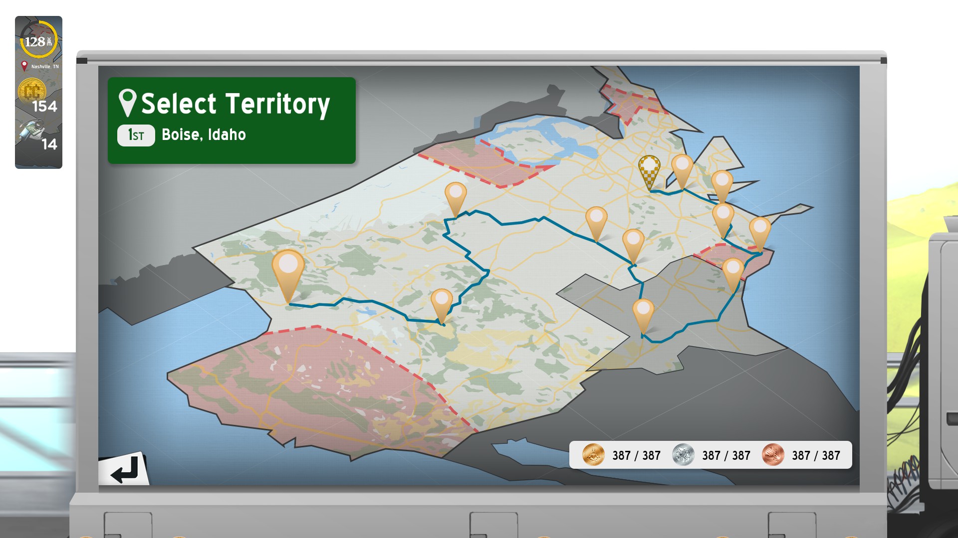Click the gold coin currency icon
958x538 pixels.
[32, 91]
